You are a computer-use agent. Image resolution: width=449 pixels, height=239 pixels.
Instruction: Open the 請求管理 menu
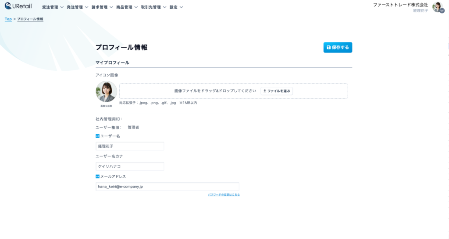102,7
